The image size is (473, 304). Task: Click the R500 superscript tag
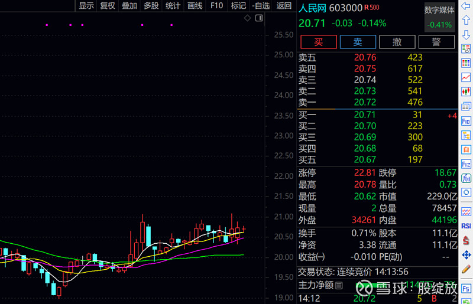click(372, 7)
